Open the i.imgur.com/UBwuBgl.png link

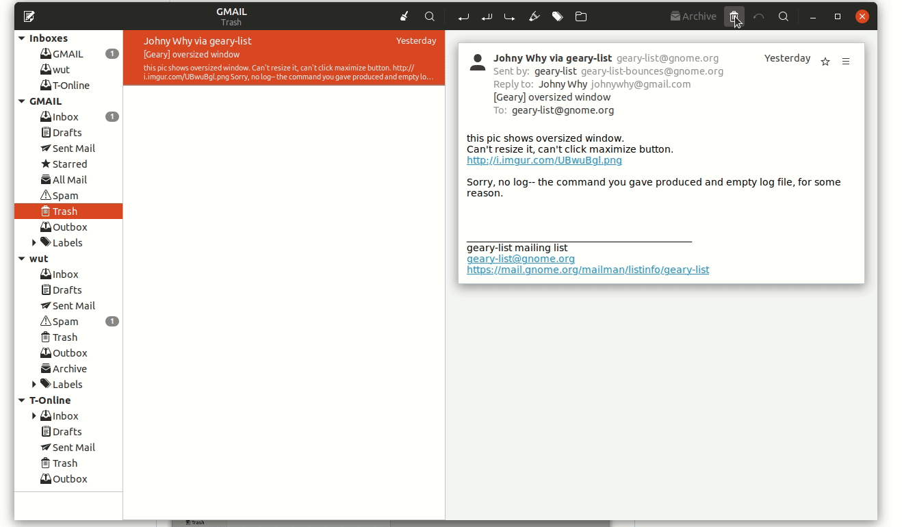coord(545,161)
